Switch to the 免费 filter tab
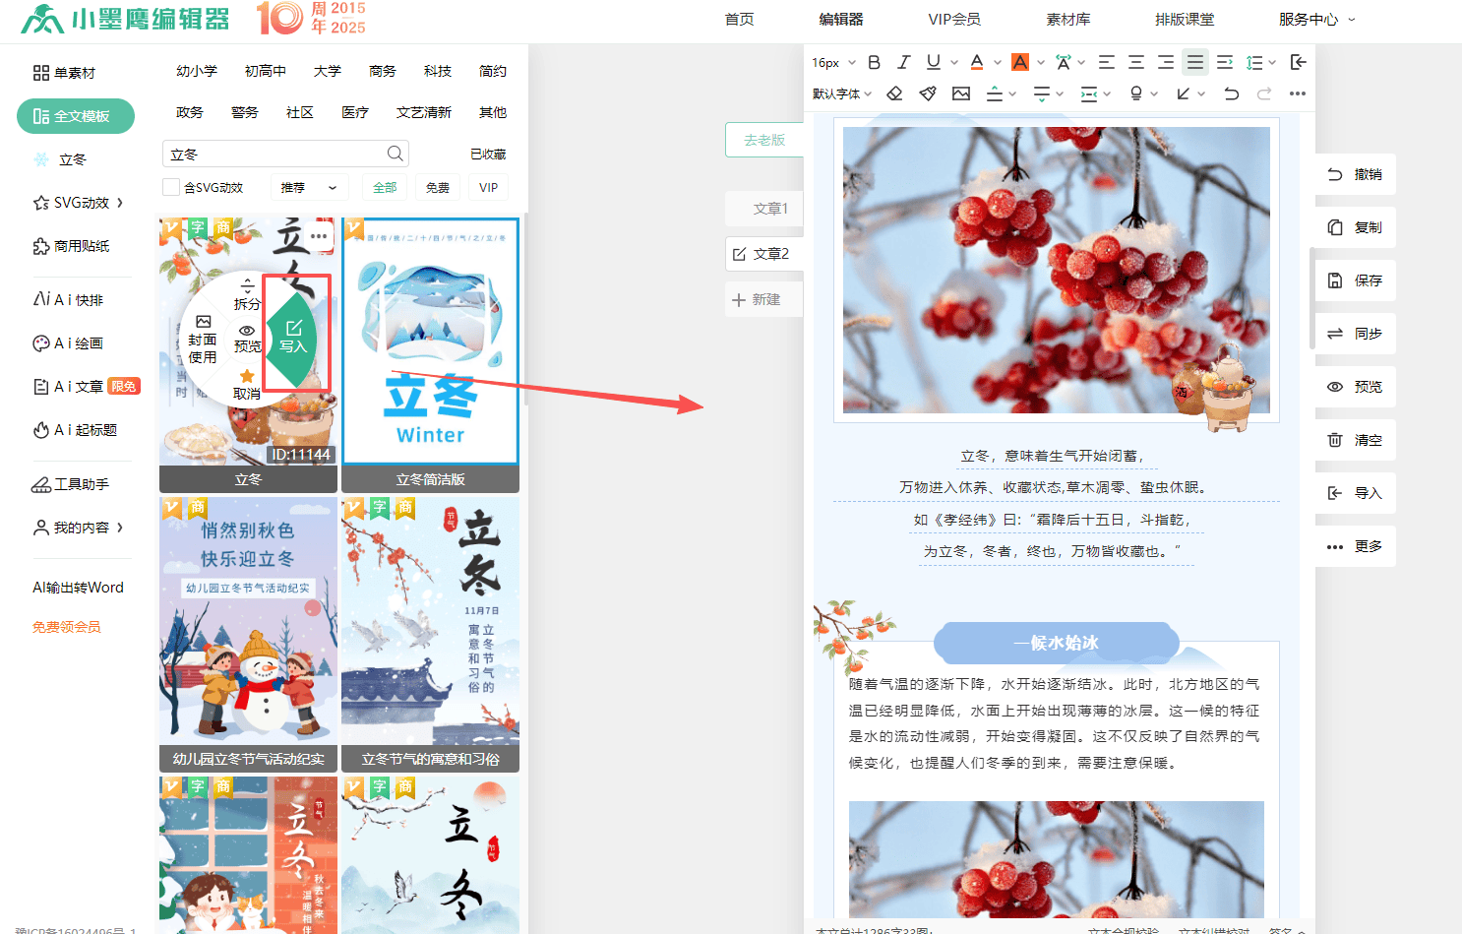 tap(437, 187)
